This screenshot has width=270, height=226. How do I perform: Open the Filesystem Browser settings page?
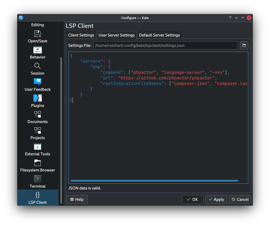(37, 163)
